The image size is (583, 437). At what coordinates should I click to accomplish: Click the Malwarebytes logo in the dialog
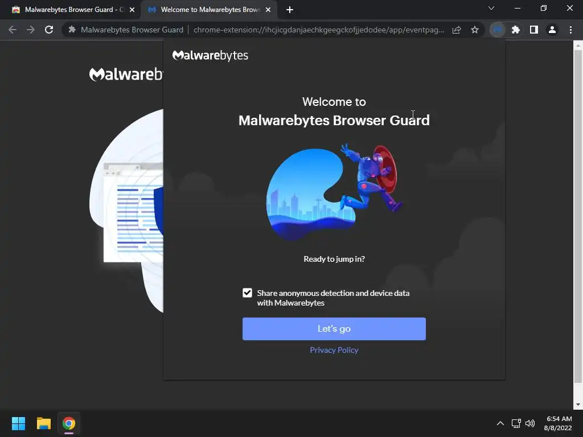(210, 55)
